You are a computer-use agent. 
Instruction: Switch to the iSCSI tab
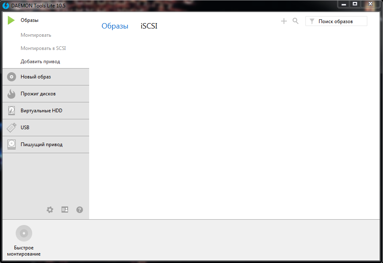click(149, 26)
